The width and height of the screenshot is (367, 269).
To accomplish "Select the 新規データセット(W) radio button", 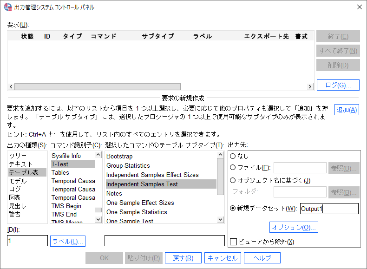I will [233, 208].
